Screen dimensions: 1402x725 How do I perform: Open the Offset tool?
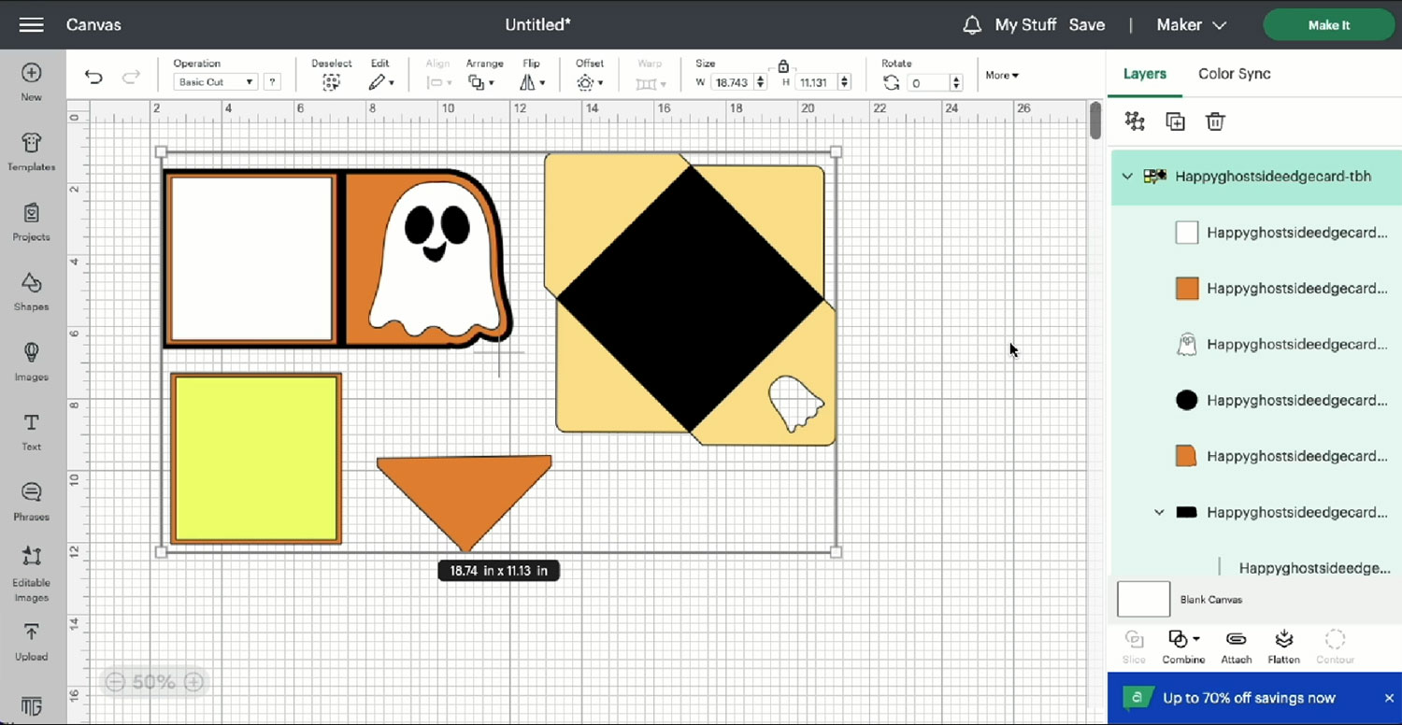point(589,82)
